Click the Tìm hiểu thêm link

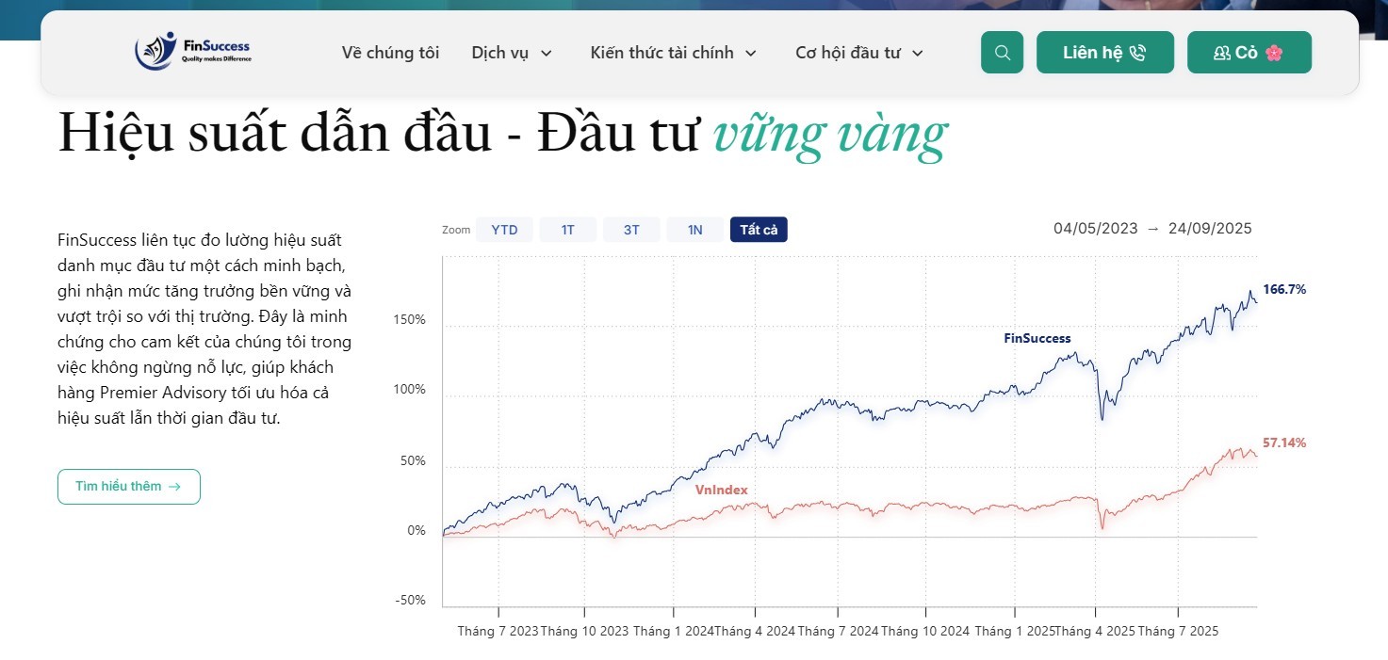coord(129,487)
